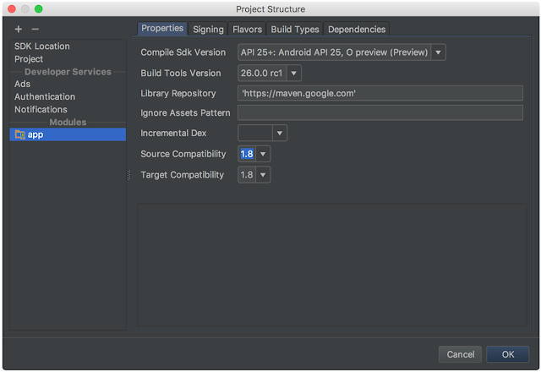The width and height of the screenshot is (541, 372).
Task: Expand the Build Tools Version dropdown
Action: [x=294, y=74]
